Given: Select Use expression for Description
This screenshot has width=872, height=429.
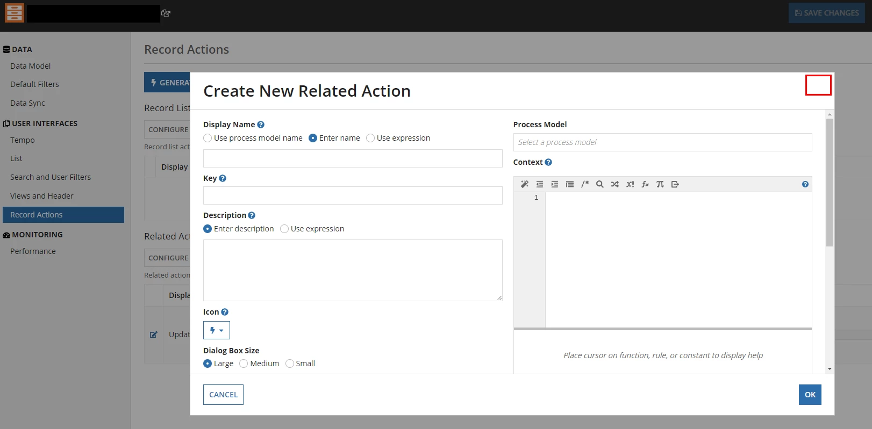Looking at the screenshot, I should point(284,229).
